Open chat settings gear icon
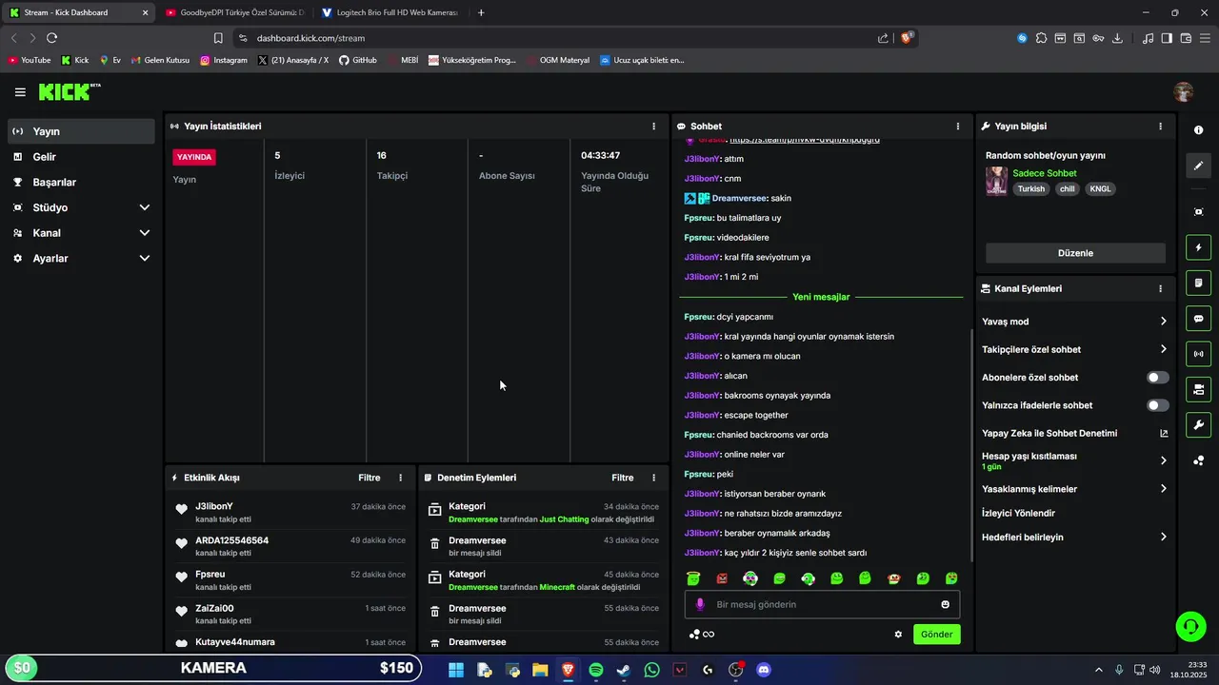 [898, 634]
